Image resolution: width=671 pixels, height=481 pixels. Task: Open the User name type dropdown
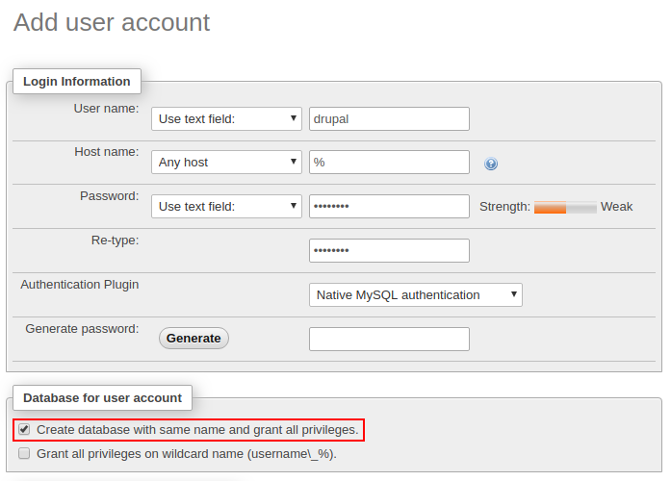coord(227,119)
